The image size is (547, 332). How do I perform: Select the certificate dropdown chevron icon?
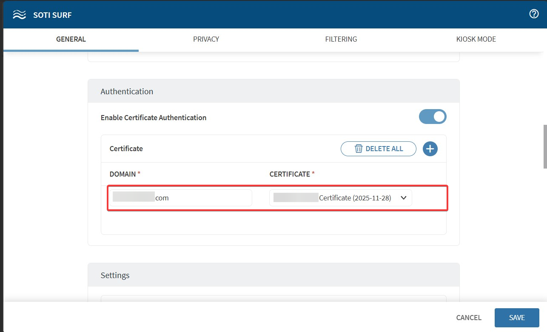403,197
